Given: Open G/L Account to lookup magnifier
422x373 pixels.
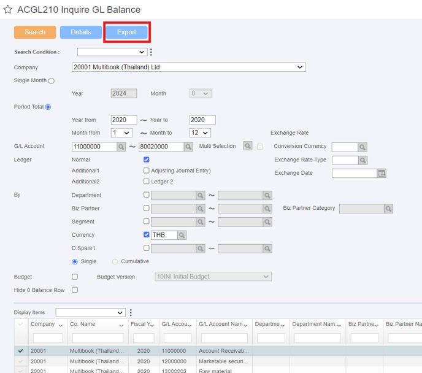Looking at the screenshot, I should (x=188, y=147).
